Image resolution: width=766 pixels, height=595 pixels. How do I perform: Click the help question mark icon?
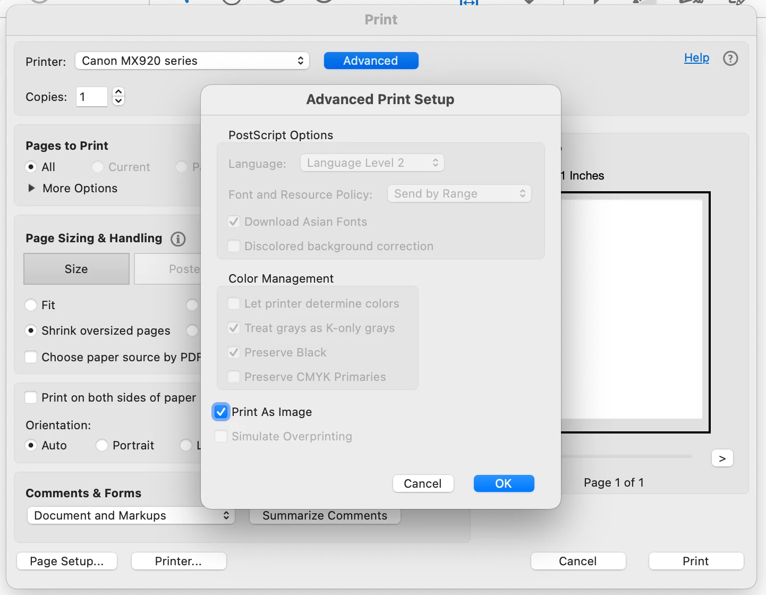(x=730, y=58)
